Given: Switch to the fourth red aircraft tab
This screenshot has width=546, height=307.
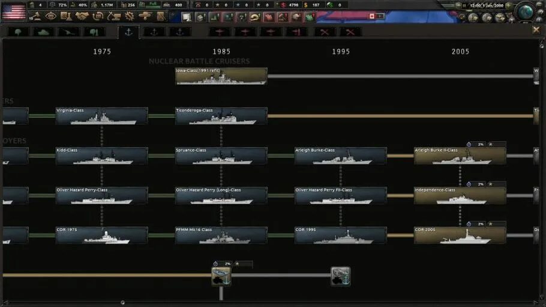Looking at the screenshot, I should [296, 32].
